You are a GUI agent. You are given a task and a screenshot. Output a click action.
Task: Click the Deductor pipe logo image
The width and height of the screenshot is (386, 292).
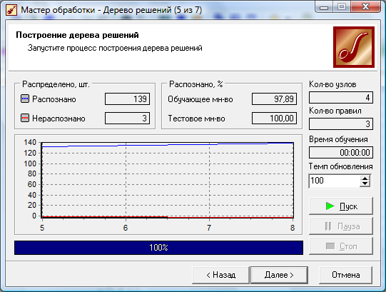[354, 47]
